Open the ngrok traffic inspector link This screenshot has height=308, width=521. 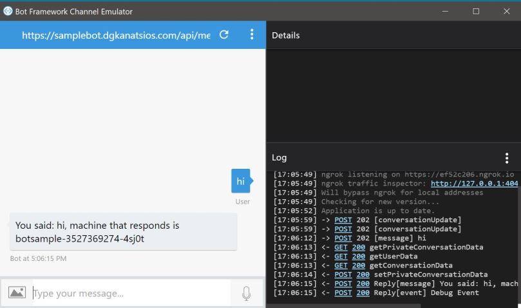(x=474, y=184)
